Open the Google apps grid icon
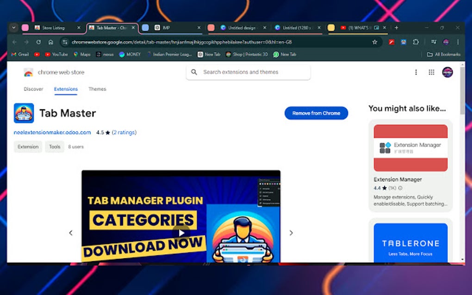Image resolution: width=472 pixels, height=295 pixels. pos(431,72)
